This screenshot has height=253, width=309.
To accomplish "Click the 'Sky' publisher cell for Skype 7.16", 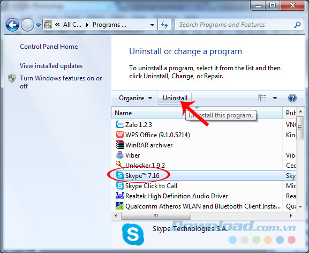I will click(x=290, y=176).
